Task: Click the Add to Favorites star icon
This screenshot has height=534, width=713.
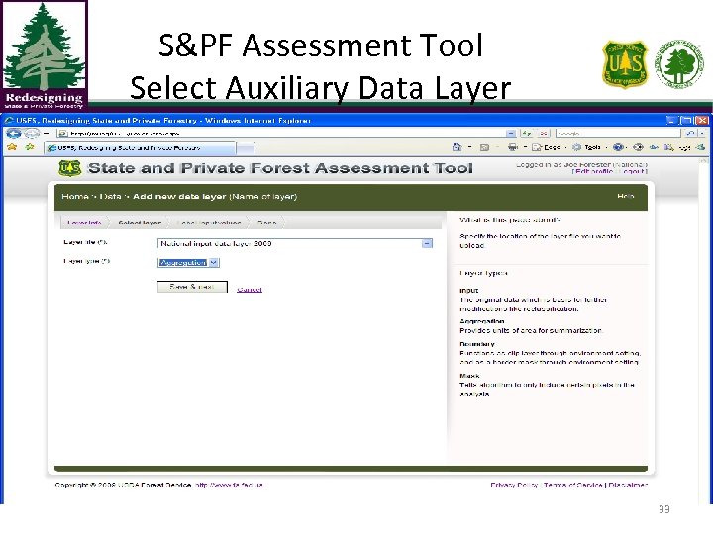Action: [x=30, y=147]
